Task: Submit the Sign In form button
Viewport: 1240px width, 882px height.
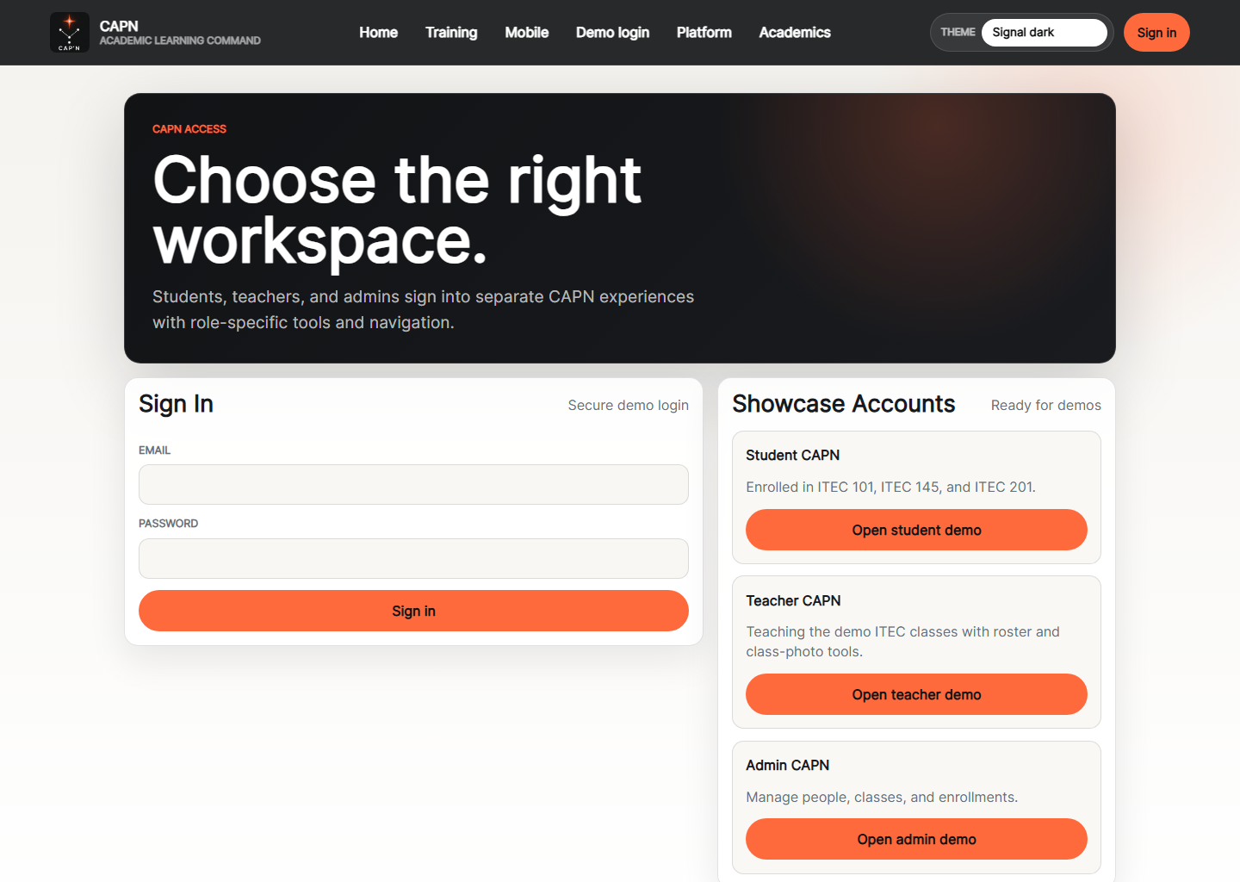Action: 413,611
